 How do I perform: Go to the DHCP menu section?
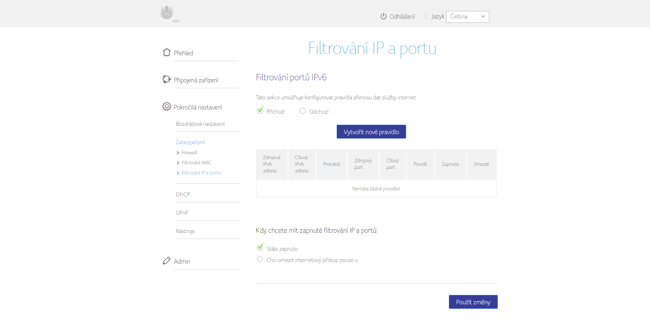183,194
